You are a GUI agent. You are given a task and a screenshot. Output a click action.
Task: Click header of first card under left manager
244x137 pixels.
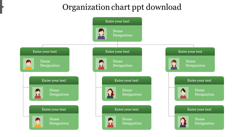pyautogui.click(x=54, y=81)
